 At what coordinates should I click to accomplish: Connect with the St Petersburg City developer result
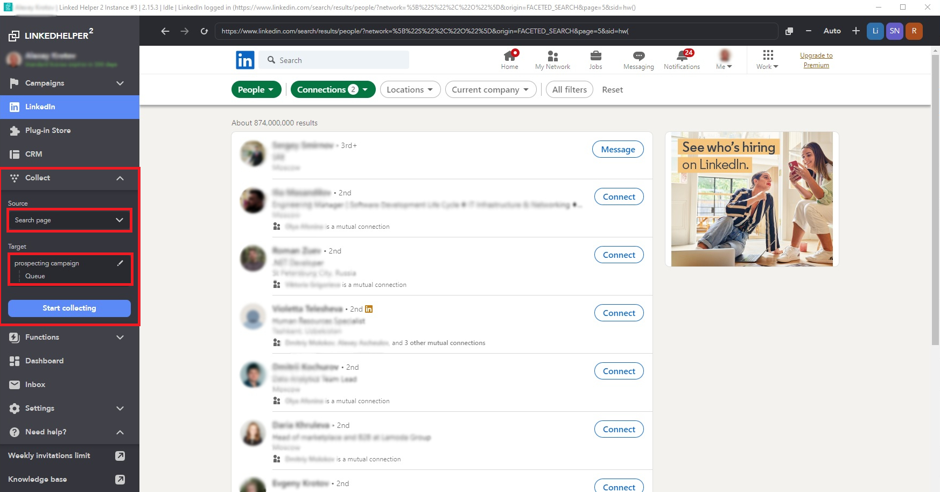click(x=619, y=255)
